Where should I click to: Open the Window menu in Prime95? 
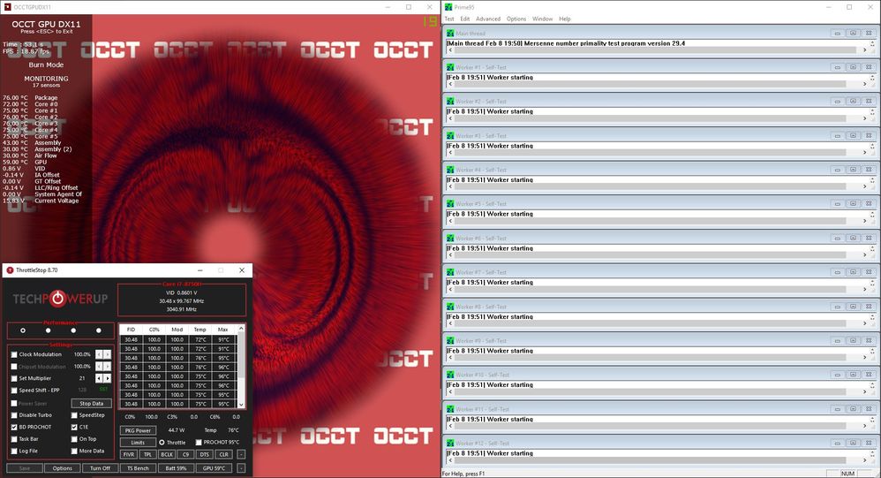coord(543,19)
